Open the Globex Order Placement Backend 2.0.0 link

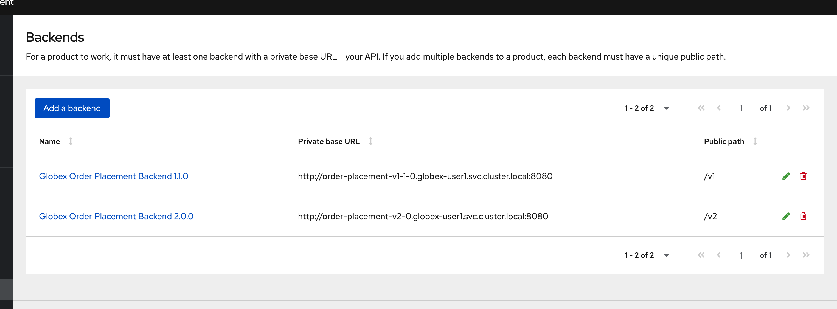pos(116,216)
